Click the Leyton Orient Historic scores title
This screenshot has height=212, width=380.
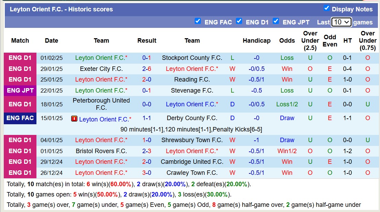pyautogui.click(x=62, y=9)
